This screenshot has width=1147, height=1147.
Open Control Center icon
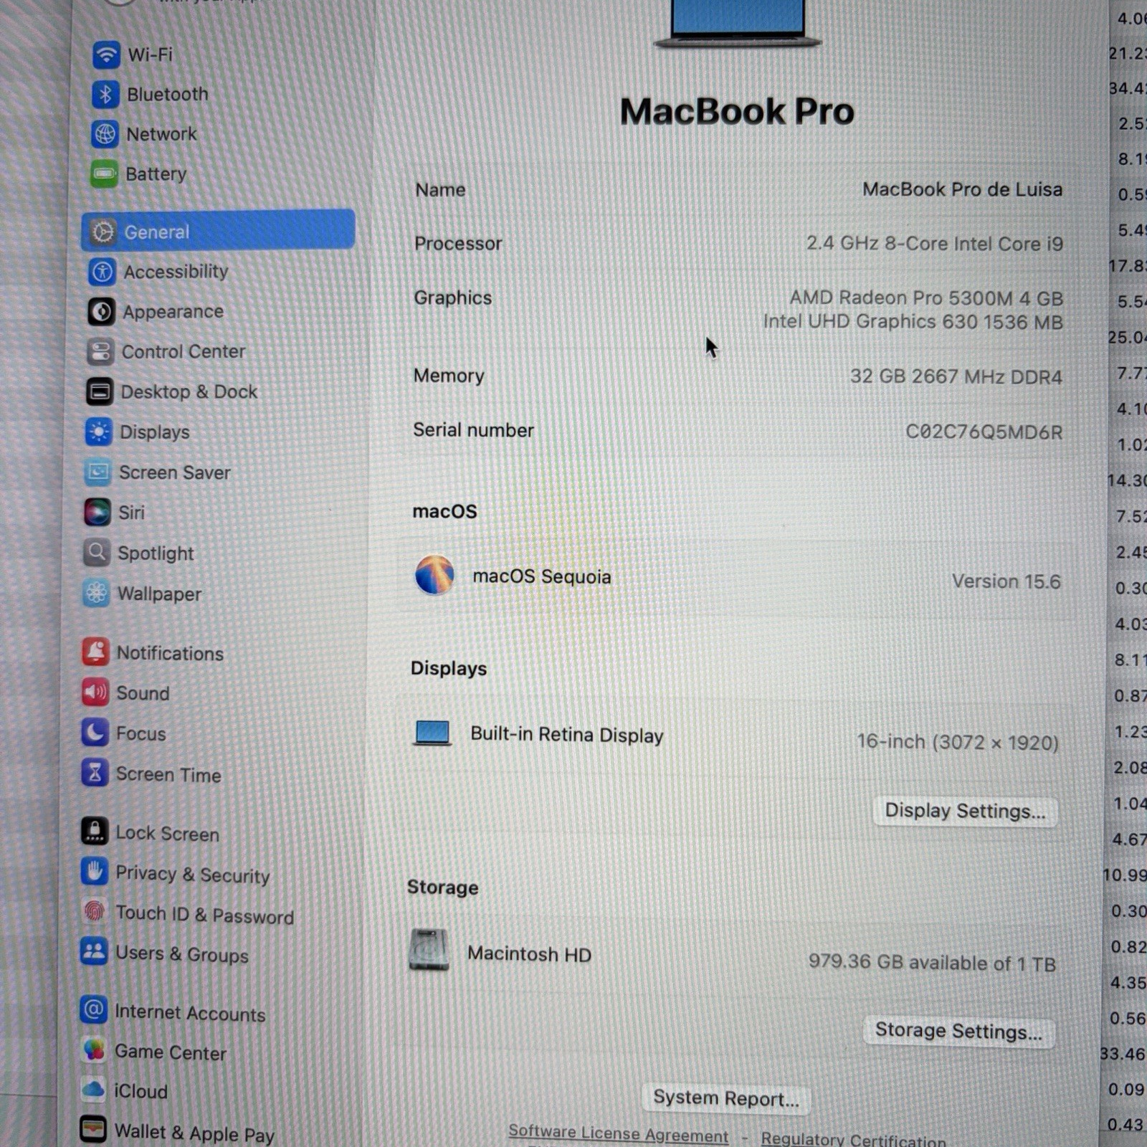(100, 352)
